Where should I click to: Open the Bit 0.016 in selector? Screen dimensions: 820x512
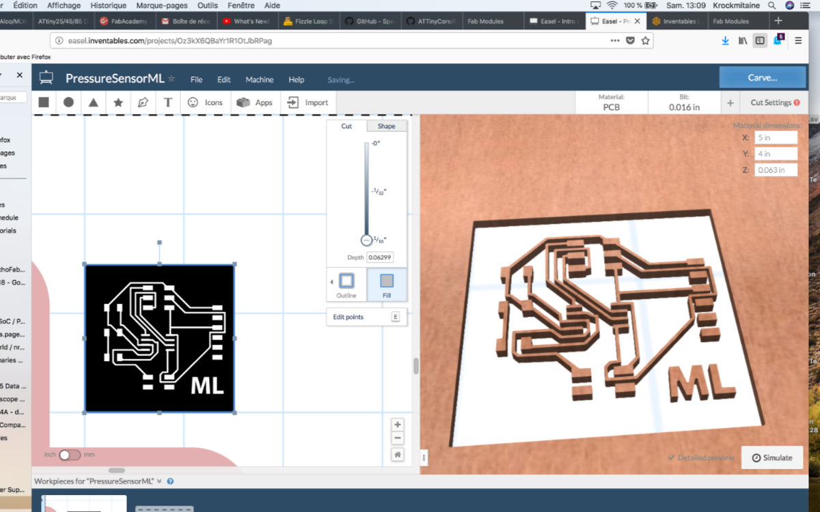(684, 103)
